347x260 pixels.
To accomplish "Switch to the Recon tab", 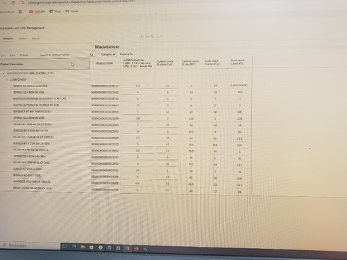I will coord(36,38).
